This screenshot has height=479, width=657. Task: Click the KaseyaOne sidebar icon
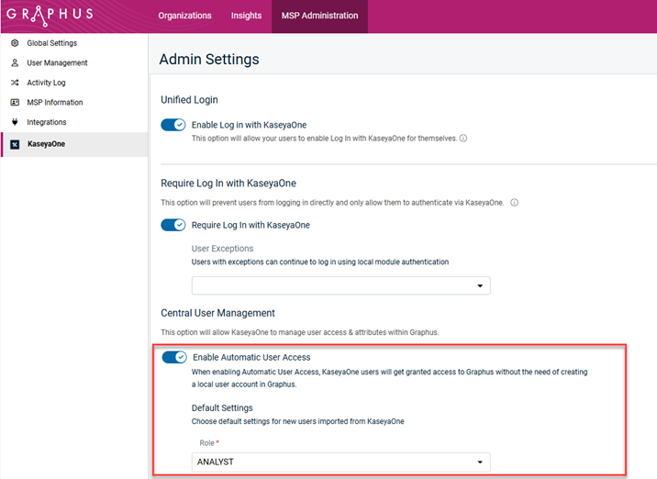tap(15, 145)
